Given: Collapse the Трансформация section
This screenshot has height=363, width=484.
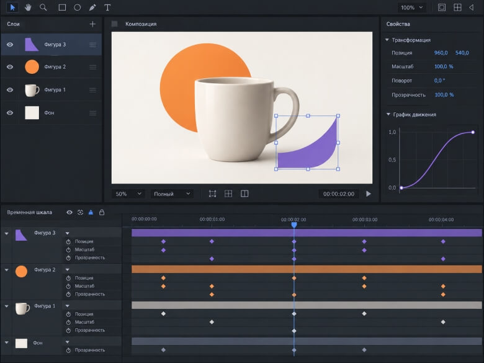Looking at the screenshot, I should (x=387, y=40).
